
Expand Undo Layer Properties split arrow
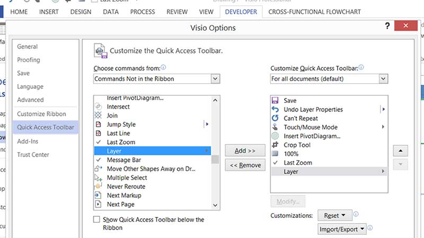tap(383, 109)
